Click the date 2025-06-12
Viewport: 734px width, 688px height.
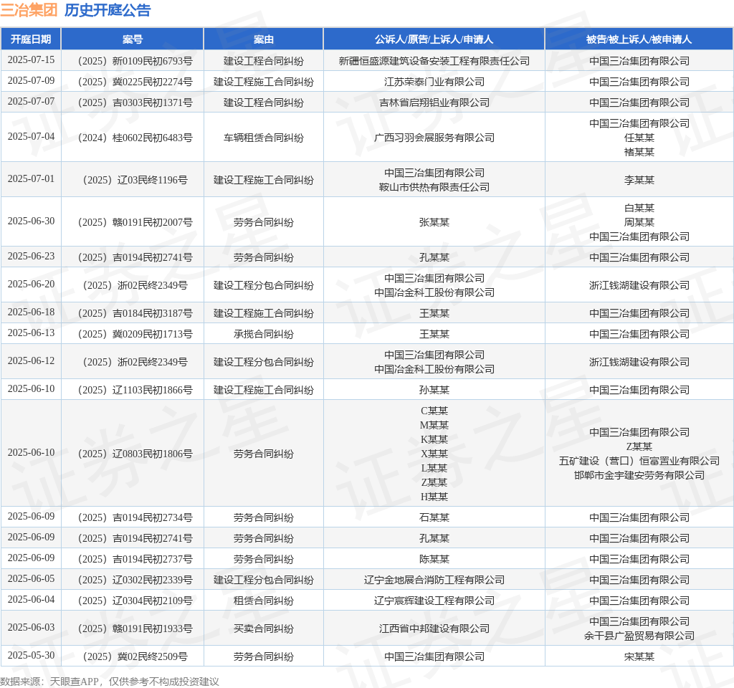[31, 360]
